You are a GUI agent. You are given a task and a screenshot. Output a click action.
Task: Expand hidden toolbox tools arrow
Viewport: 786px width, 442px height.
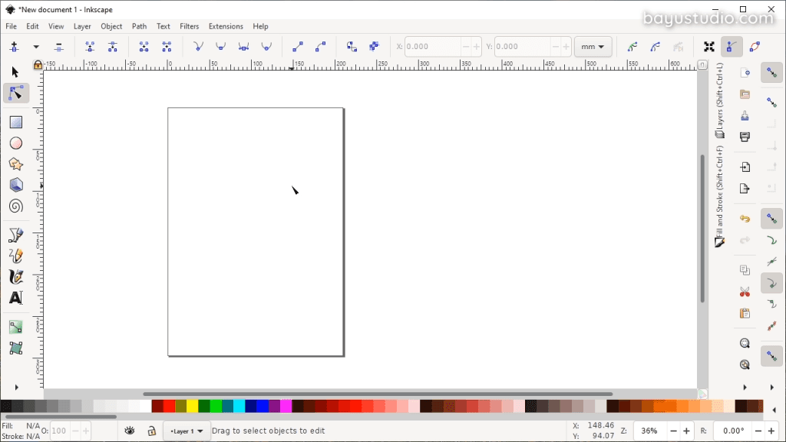pyautogui.click(x=16, y=387)
